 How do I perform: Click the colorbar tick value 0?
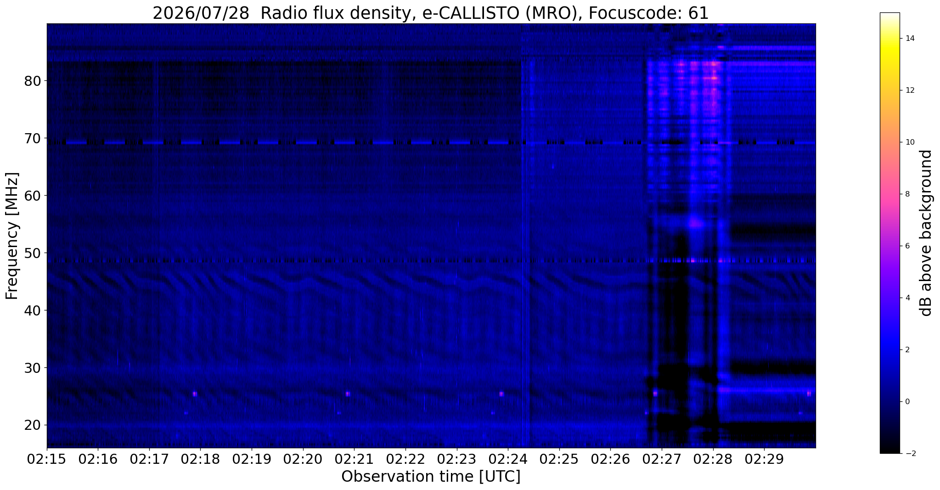click(x=906, y=402)
